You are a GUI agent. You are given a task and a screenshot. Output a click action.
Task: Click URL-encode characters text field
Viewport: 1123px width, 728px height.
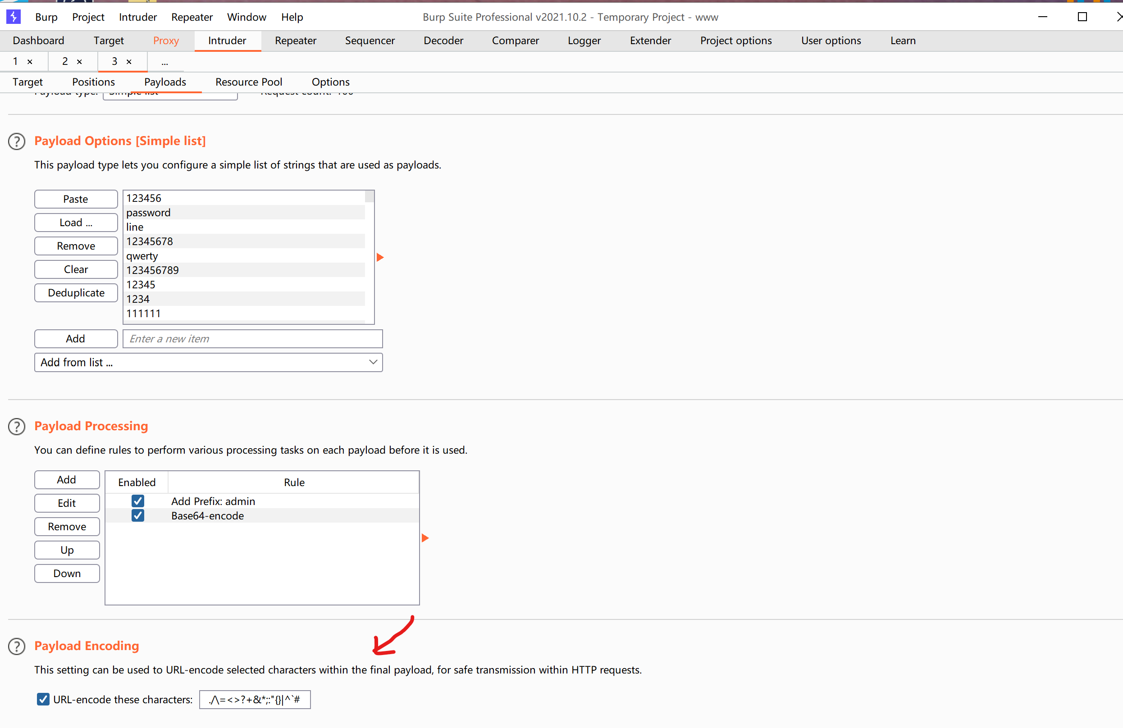(255, 700)
